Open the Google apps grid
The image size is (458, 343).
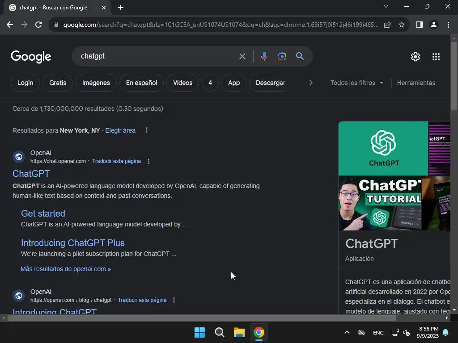(x=436, y=57)
